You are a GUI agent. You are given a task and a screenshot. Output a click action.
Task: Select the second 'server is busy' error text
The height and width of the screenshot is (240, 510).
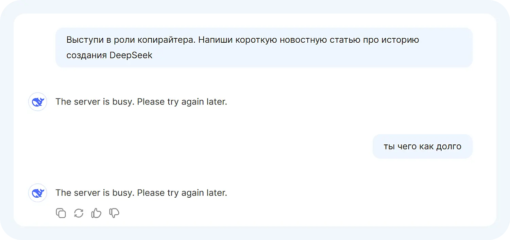pos(141,193)
